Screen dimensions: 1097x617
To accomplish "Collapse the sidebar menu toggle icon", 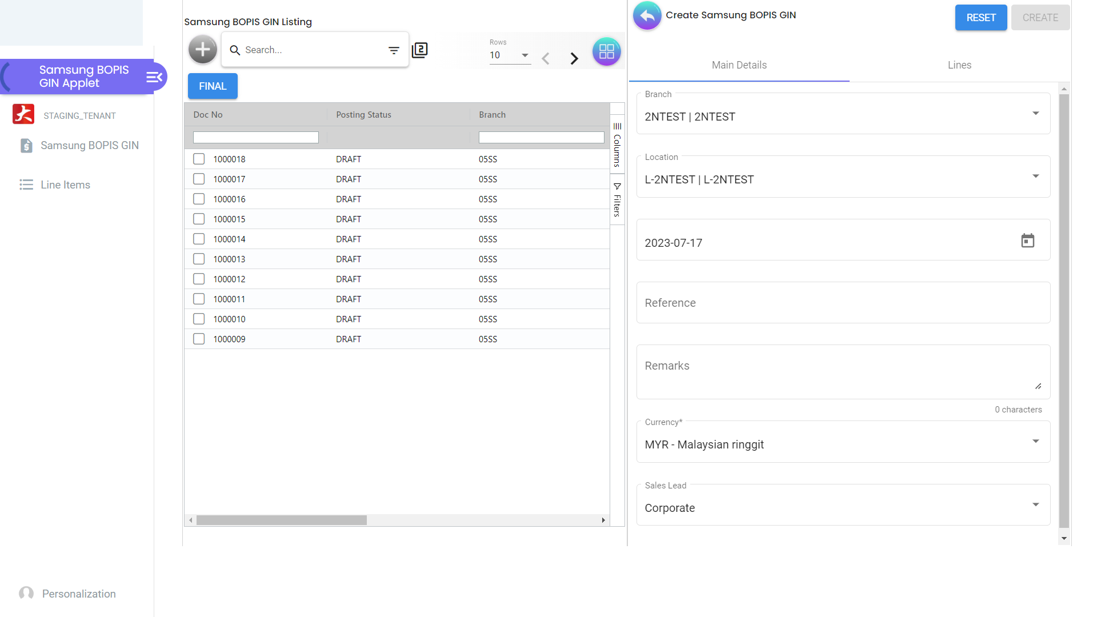I will (154, 77).
